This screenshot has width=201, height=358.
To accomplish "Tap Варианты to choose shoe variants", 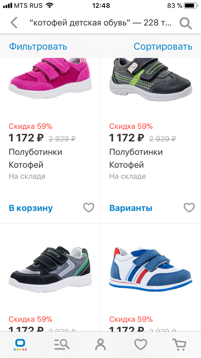I will point(131,208).
